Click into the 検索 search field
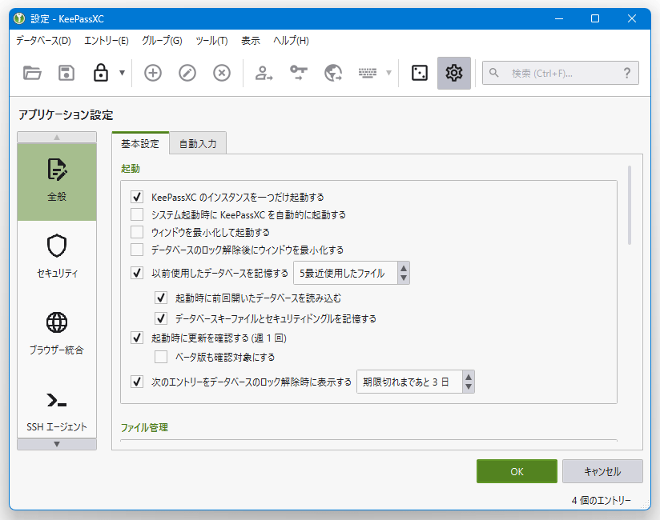This screenshot has width=660, height=520. [x=560, y=73]
